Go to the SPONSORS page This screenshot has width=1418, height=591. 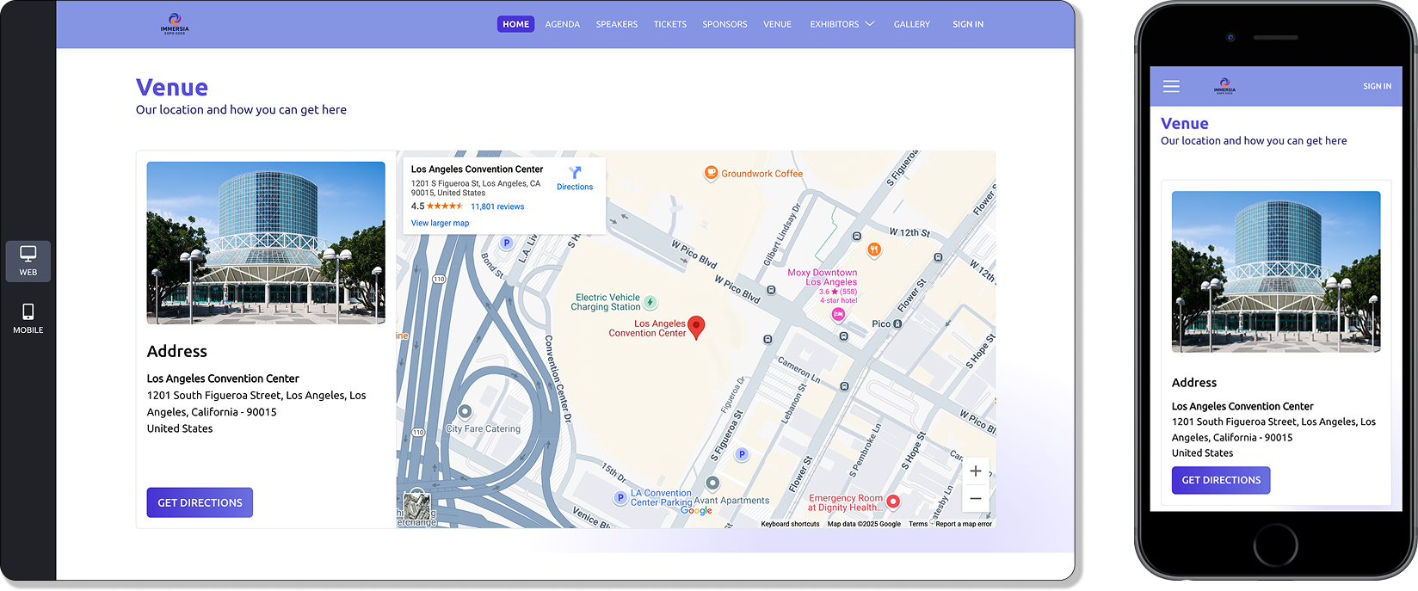click(x=724, y=24)
